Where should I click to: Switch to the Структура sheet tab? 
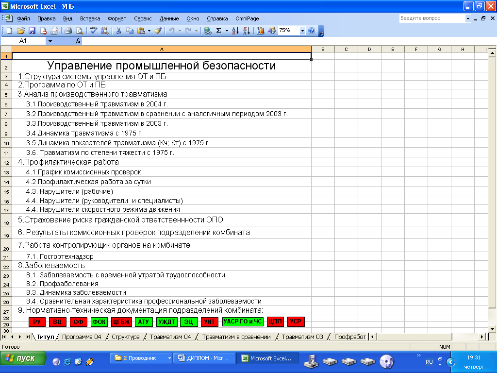[x=125, y=337]
